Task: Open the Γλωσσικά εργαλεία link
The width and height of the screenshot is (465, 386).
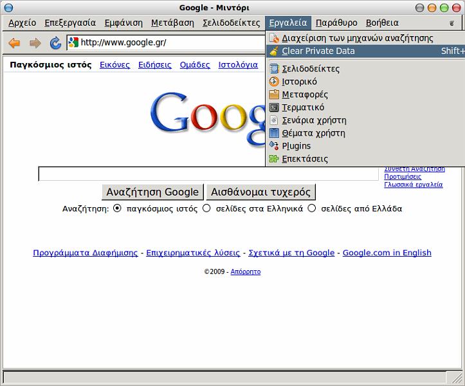Action: [414, 185]
